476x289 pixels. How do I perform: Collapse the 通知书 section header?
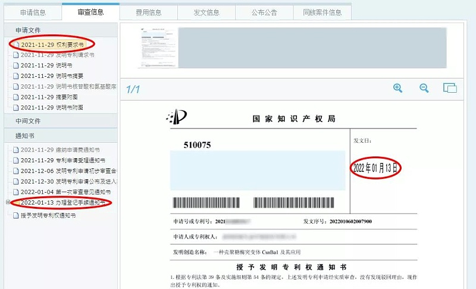pyautogui.click(x=61, y=136)
